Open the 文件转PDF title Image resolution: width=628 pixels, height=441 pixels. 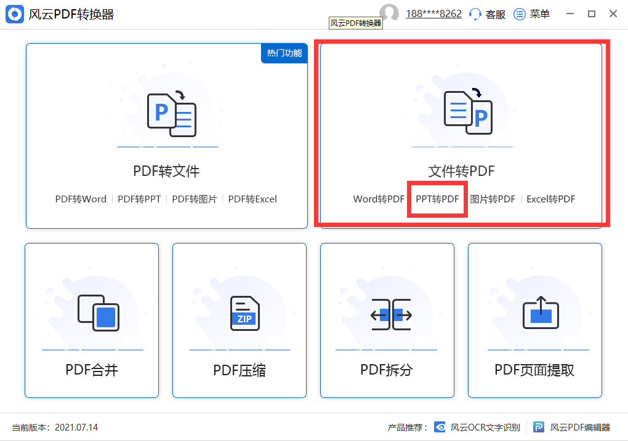(x=461, y=171)
